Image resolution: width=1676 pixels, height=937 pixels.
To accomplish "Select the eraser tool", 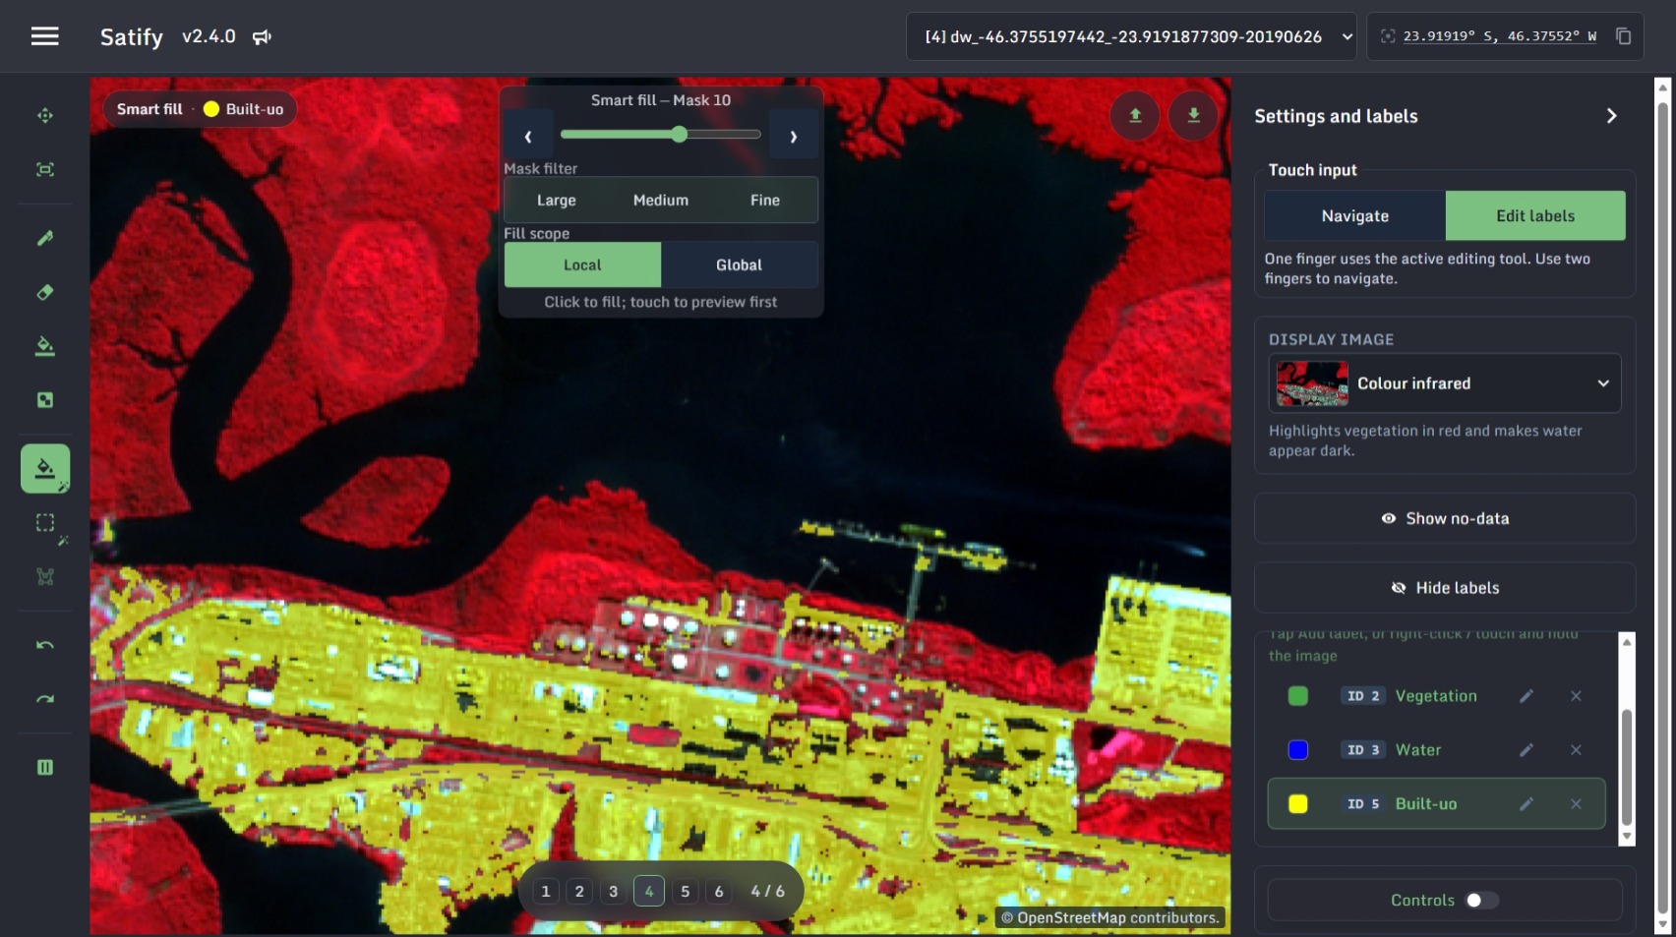I will tap(45, 292).
